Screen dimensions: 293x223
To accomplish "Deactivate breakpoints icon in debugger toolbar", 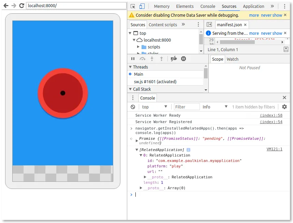I will [174, 59].
